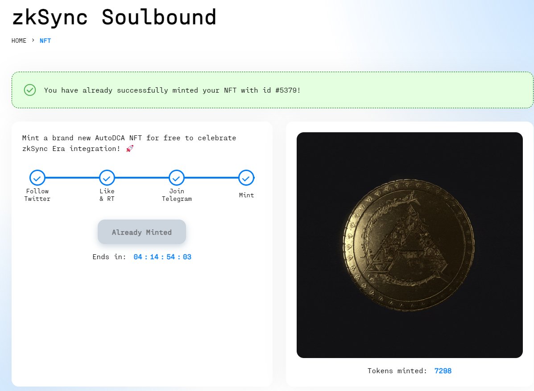
Task: Click the Already Minted button
Action: pos(142,232)
